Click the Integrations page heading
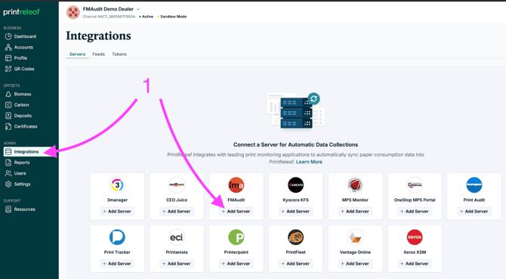506x279 pixels. [98, 36]
